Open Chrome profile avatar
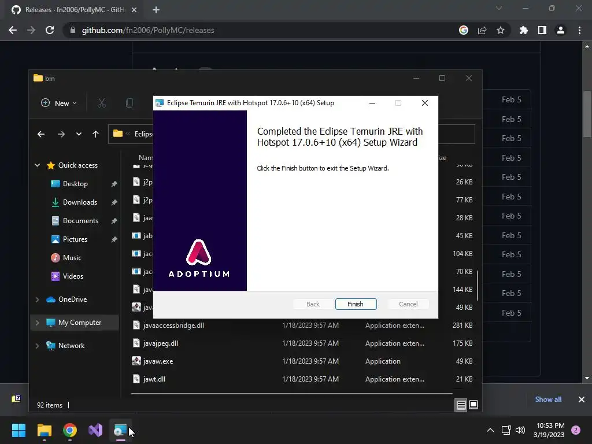 (x=561, y=30)
